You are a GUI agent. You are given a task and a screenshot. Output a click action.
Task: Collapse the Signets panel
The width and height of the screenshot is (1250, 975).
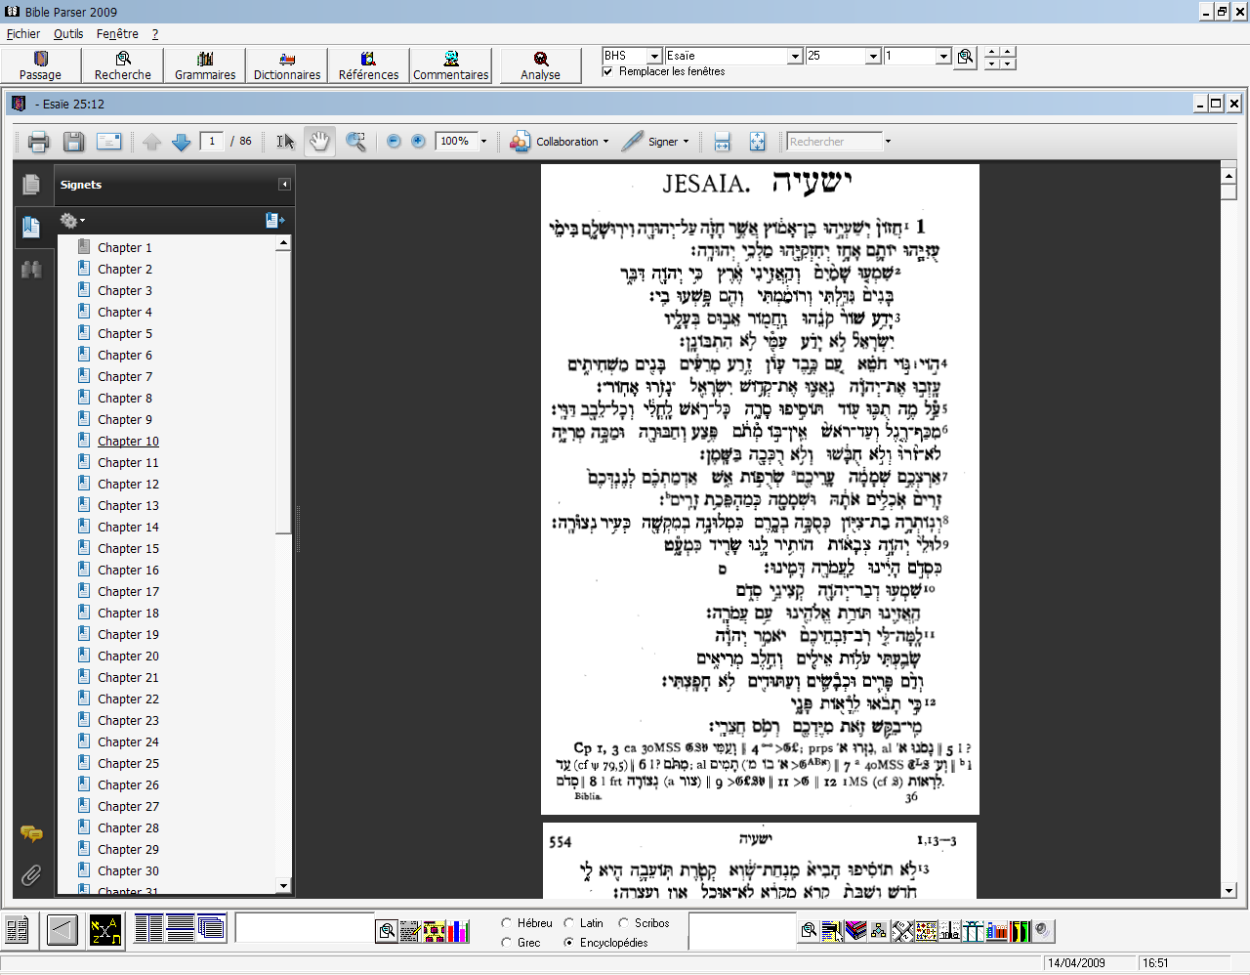click(x=284, y=185)
